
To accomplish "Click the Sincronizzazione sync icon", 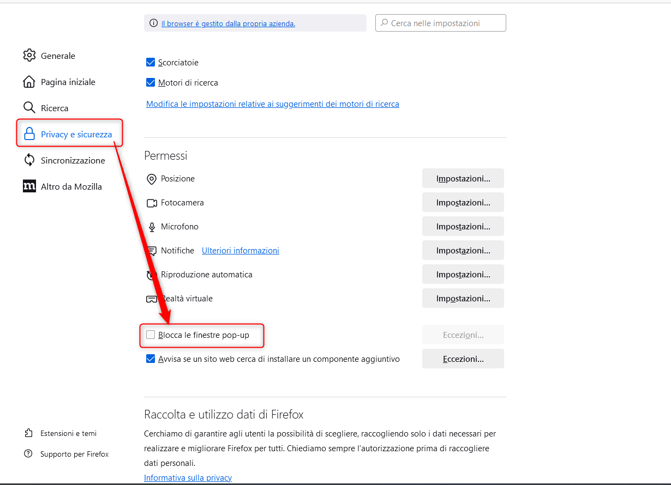I will point(29,160).
